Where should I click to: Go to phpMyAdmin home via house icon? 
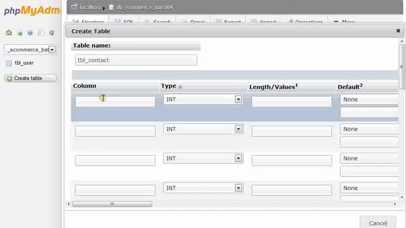[9, 32]
